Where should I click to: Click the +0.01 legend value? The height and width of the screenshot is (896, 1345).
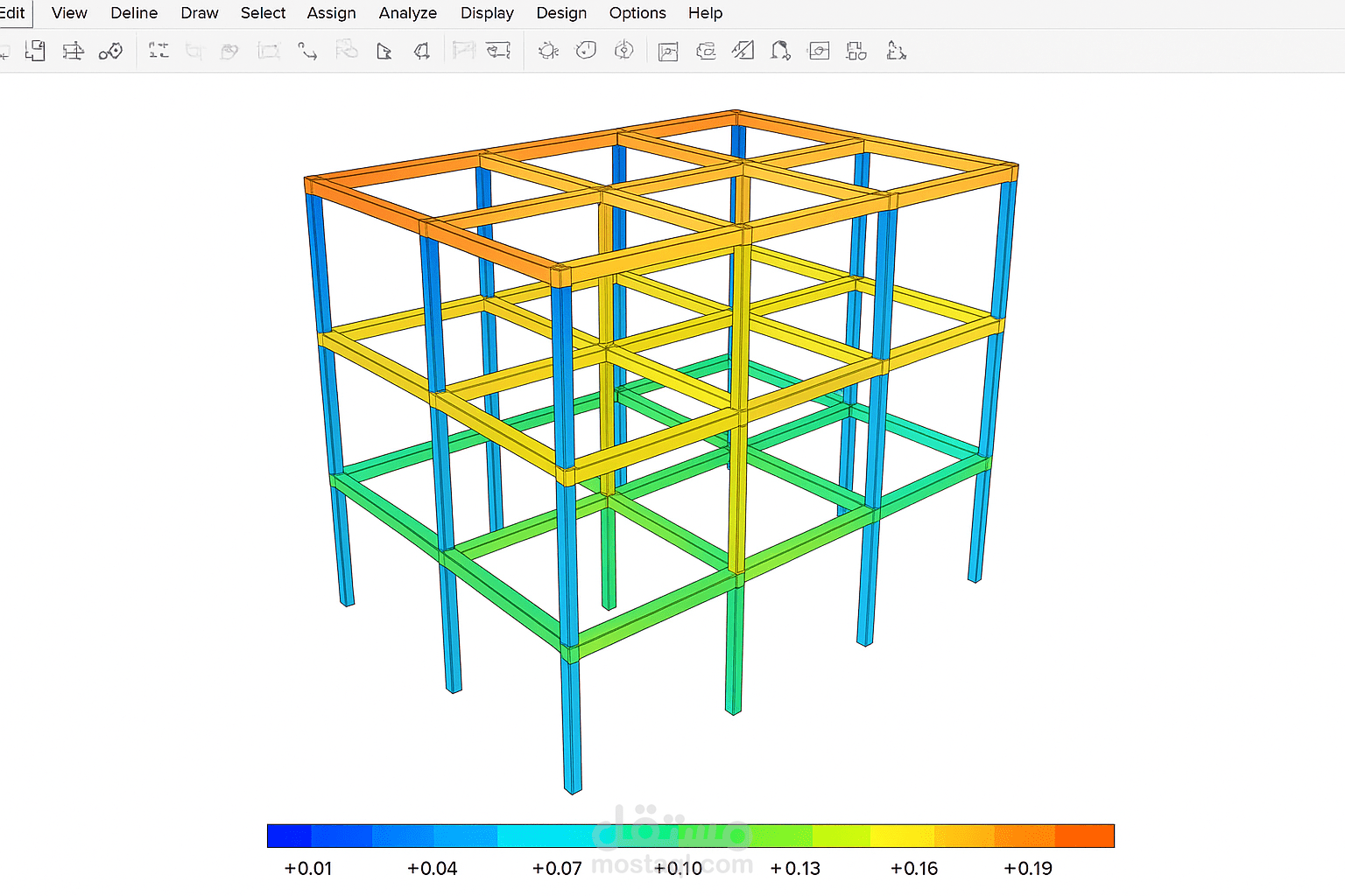308,869
